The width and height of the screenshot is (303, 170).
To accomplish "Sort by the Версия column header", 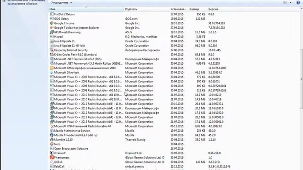I will pos(216,9).
